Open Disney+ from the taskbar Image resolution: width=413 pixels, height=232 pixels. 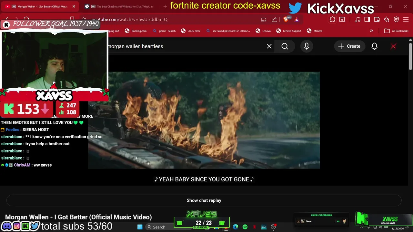coord(264,227)
